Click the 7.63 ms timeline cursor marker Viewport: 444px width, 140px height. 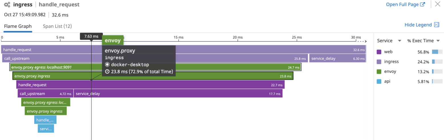point(91,36)
